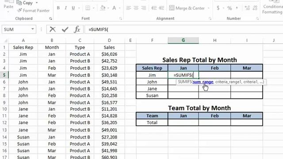Align text right
Image resolution: width=283 pixels, height=159 pixels.
tap(143, 8)
